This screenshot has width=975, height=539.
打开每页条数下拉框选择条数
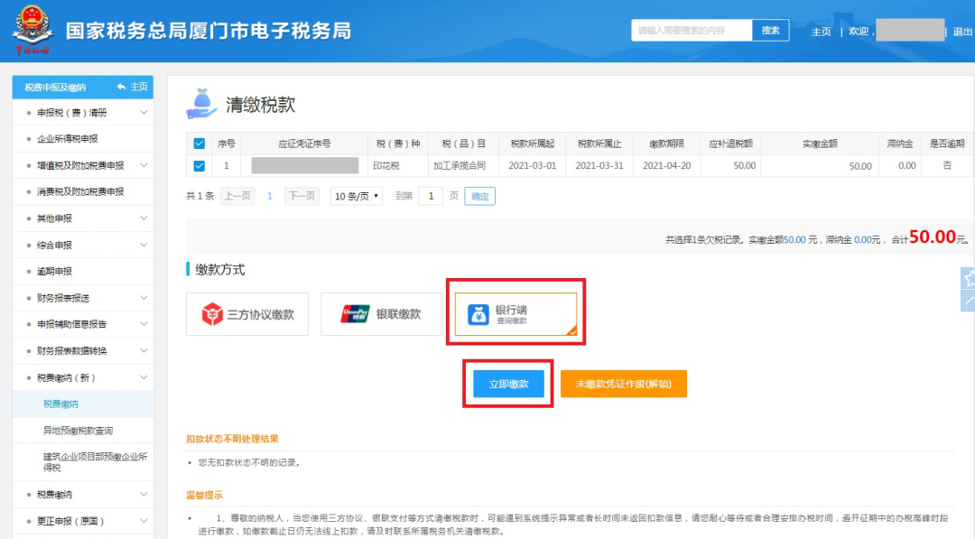[355, 195]
